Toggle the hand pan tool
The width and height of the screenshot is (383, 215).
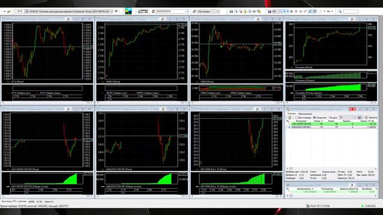pyautogui.click(x=315, y=11)
